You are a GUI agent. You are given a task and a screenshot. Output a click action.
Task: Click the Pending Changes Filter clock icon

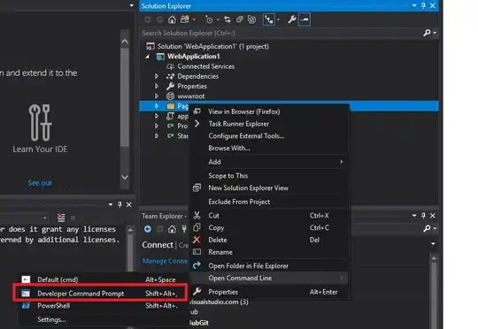(x=209, y=19)
